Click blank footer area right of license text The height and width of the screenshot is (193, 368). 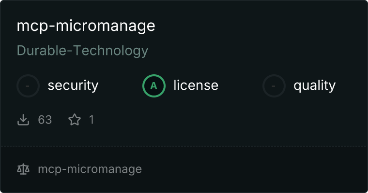point(252,169)
